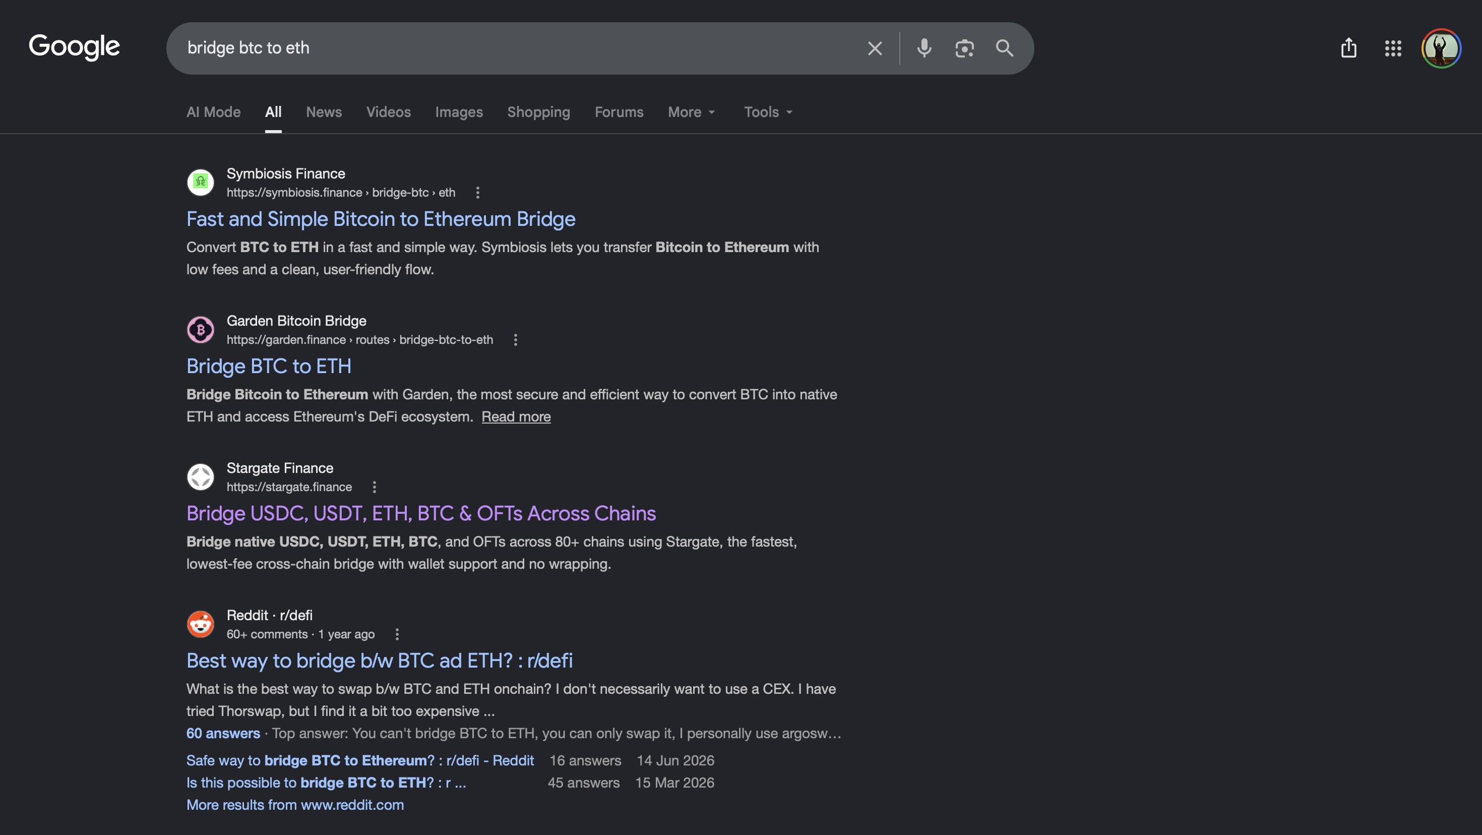1482x835 pixels.
Task: Open the '60 answers' link
Action: pyautogui.click(x=223, y=734)
